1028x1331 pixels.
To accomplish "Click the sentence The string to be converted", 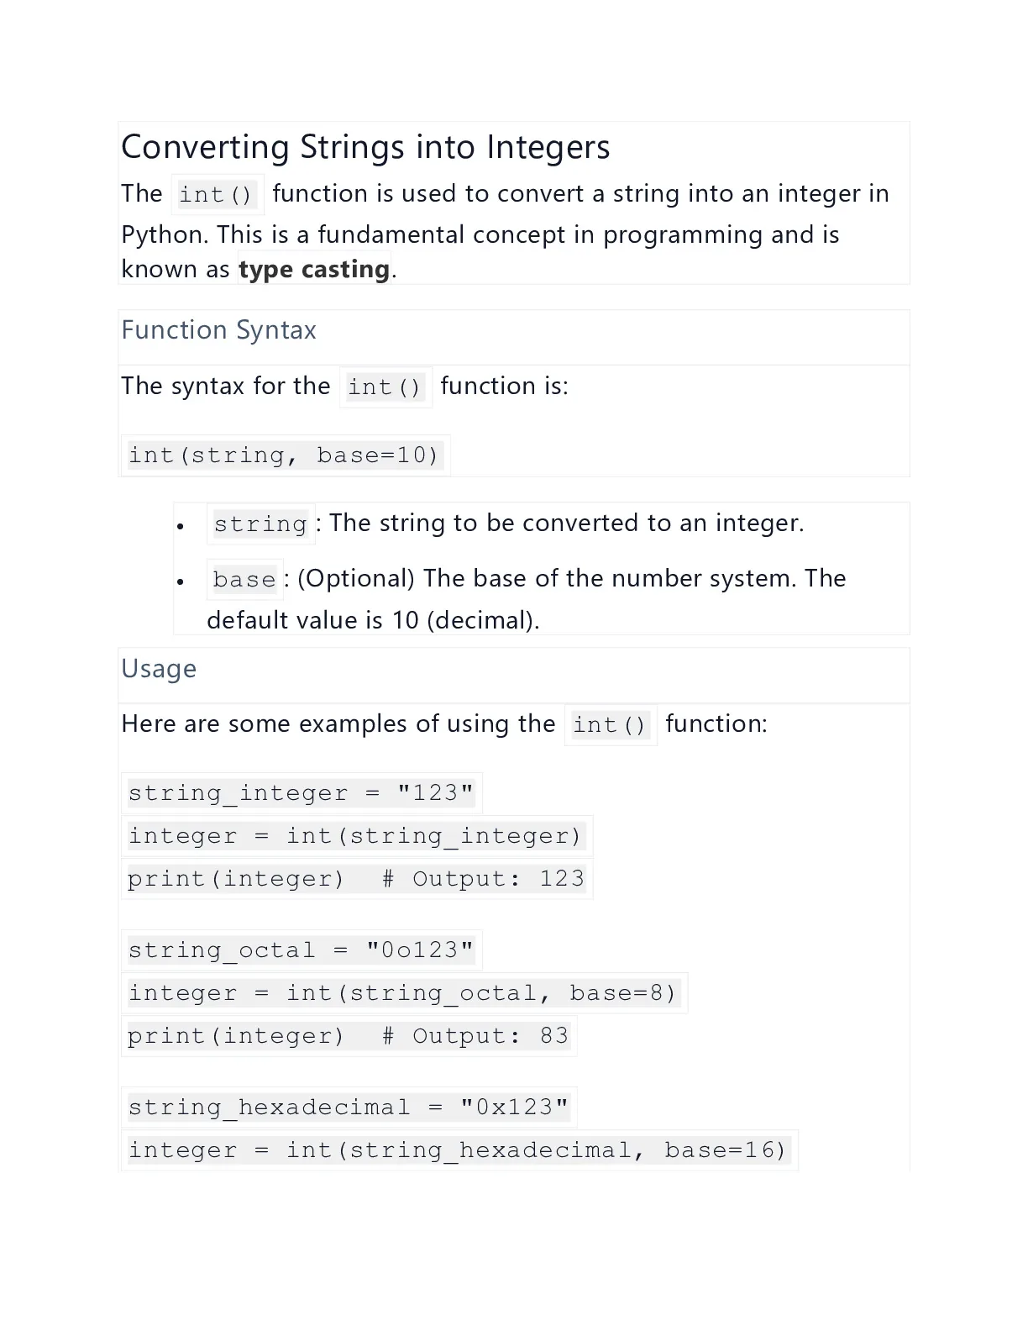I will click(x=567, y=523).
